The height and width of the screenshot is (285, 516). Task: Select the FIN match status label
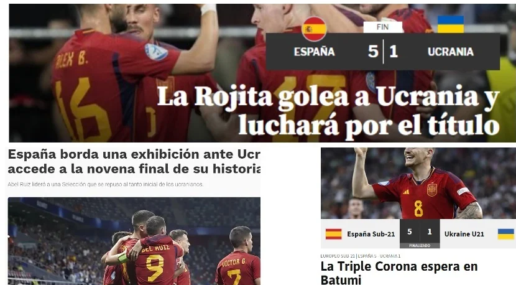[383, 27]
